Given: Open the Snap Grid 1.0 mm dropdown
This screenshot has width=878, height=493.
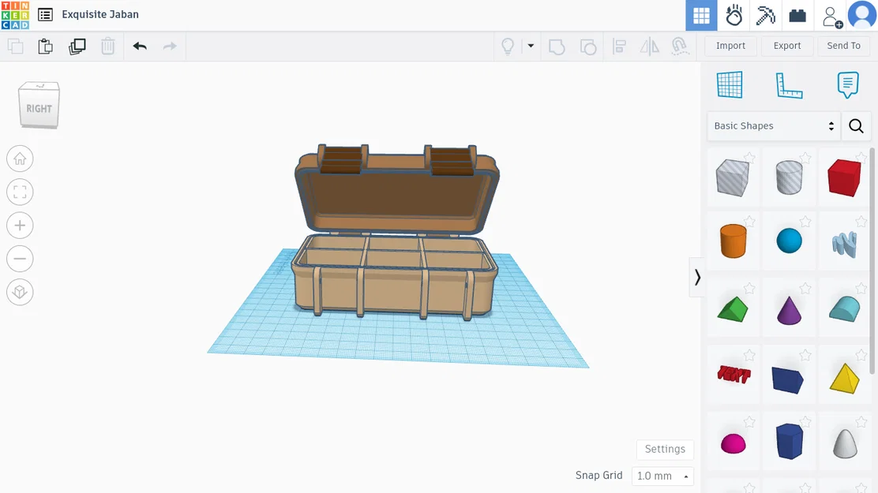Looking at the screenshot, I should pos(662,476).
